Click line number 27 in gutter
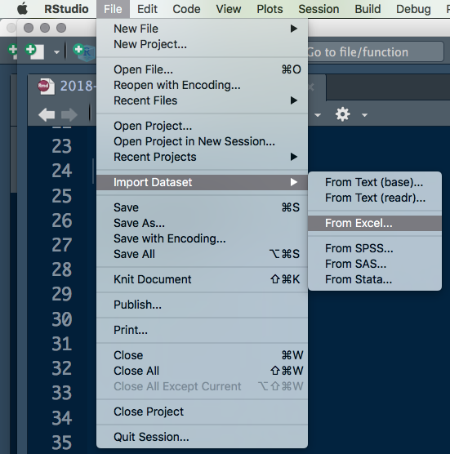 pos(62,245)
